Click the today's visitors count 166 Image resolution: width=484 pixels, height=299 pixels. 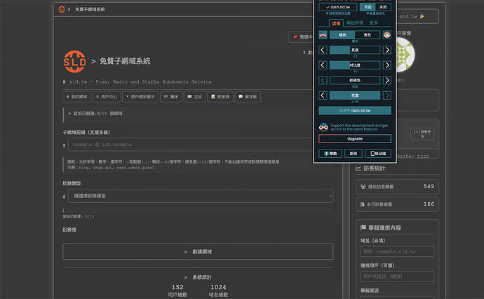[x=429, y=204]
